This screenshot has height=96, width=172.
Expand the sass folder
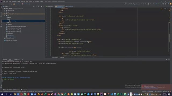tap(6, 23)
